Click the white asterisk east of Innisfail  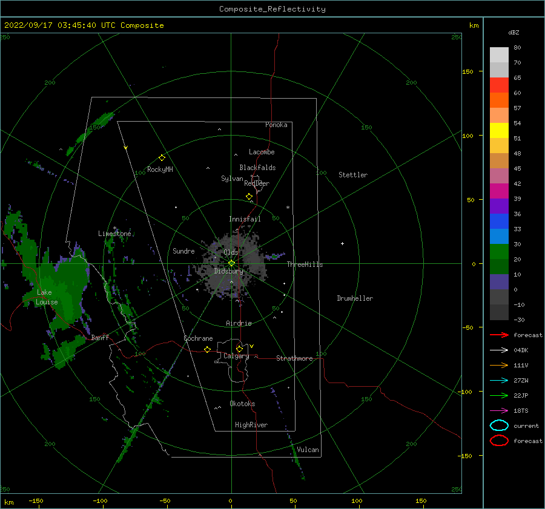pyautogui.click(x=288, y=208)
